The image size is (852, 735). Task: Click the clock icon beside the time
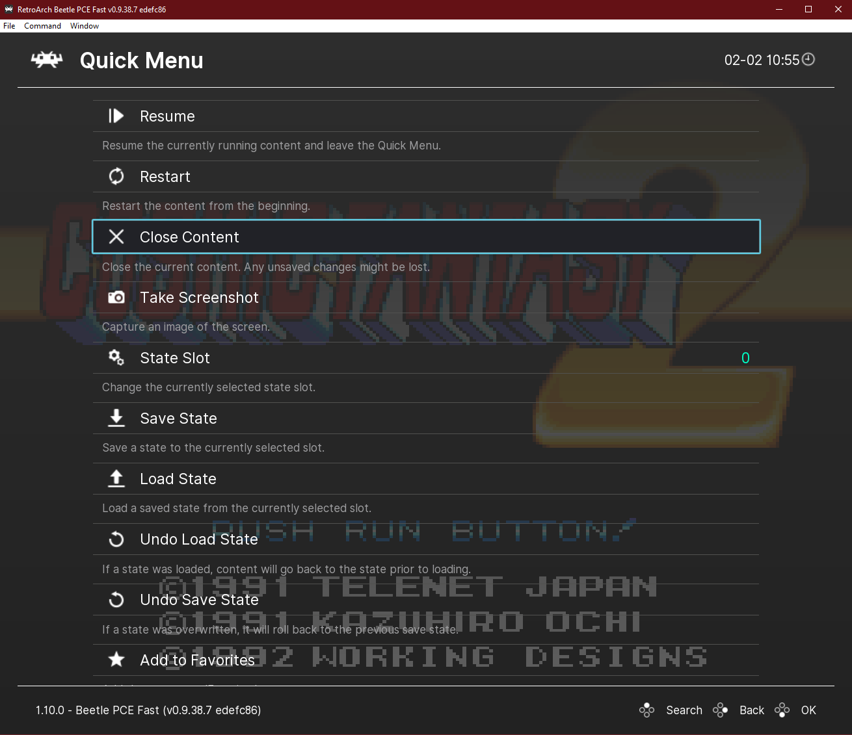coord(808,59)
